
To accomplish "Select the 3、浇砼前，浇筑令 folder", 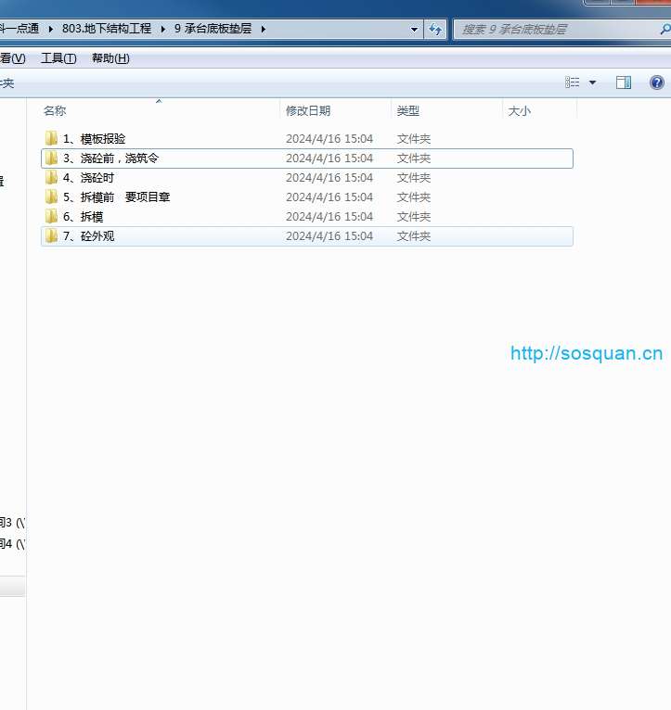I will click(x=110, y=158).
